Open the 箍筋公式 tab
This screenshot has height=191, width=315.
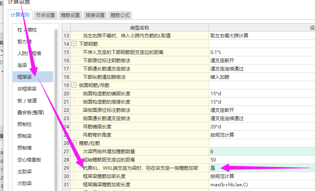[120, 15]
